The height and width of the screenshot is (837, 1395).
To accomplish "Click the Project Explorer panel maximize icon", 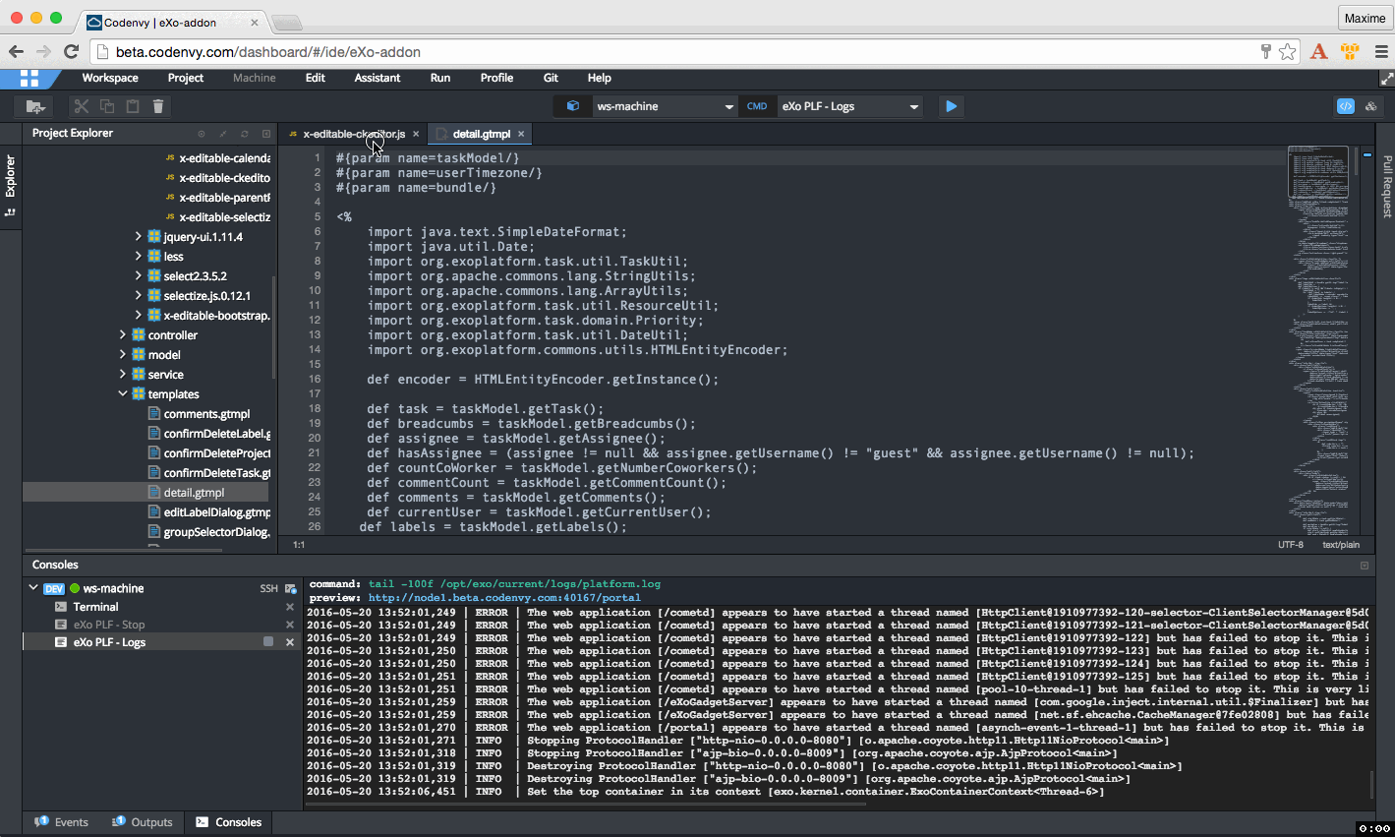I will tap(266, 134).
